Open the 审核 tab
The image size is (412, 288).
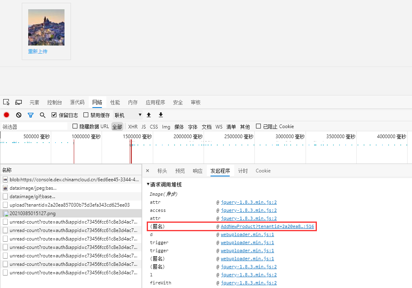tap(196, 102)
